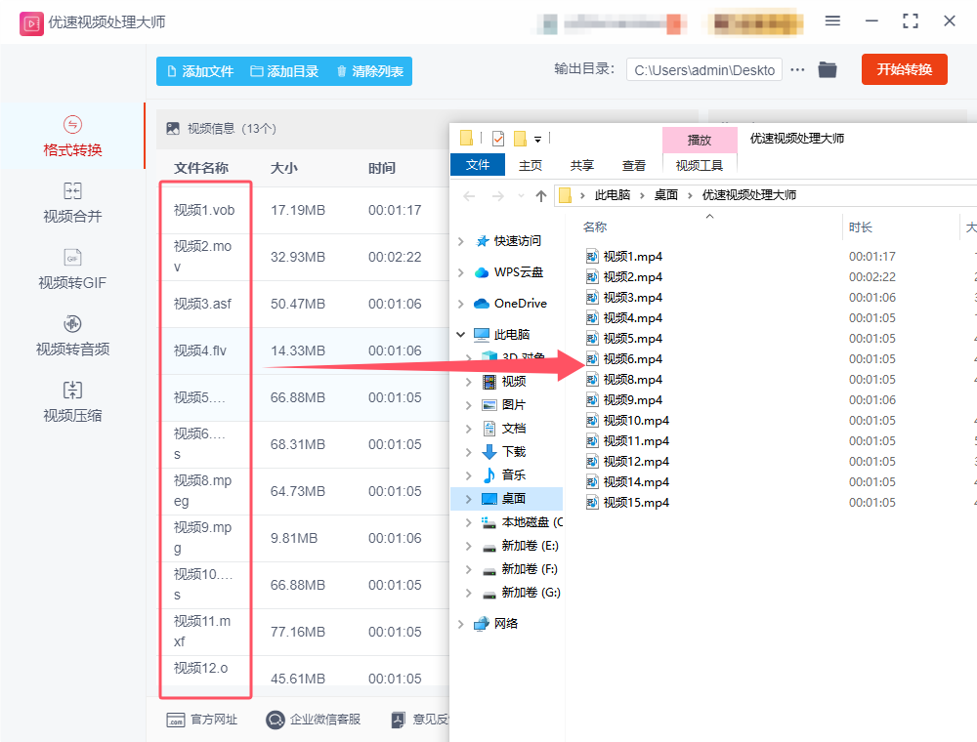The image size is (977, 742).
Task: Click the WeChat support (企业微信客服) icon
Action: (276, 720)
